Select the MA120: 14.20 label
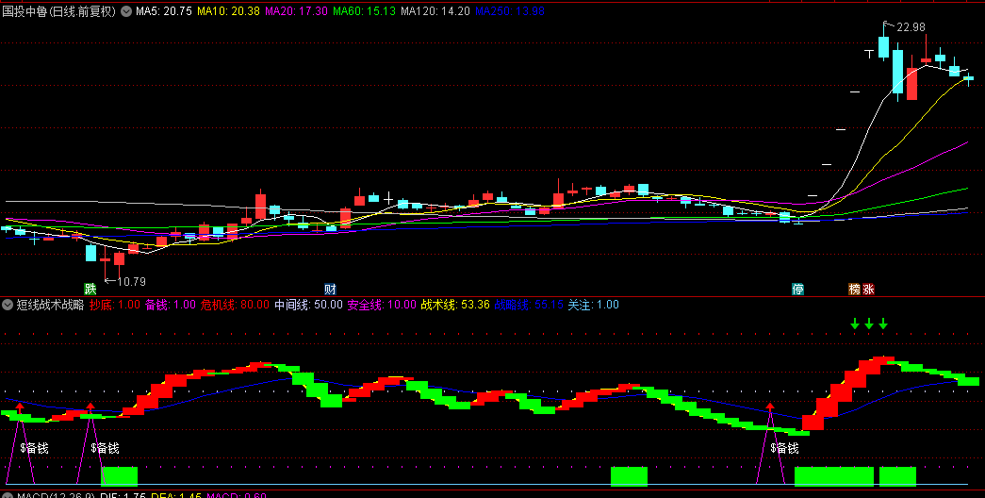Viewport: 985px width, 498px height. coord(435,11)
